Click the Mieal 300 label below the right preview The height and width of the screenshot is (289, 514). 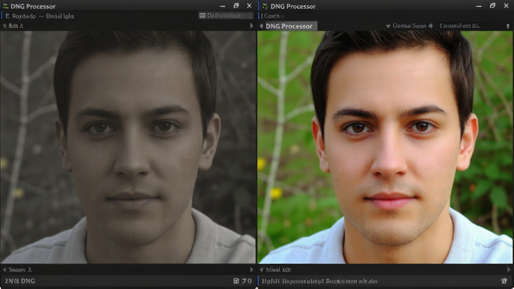pyautogui.click(x=278, y=269)
